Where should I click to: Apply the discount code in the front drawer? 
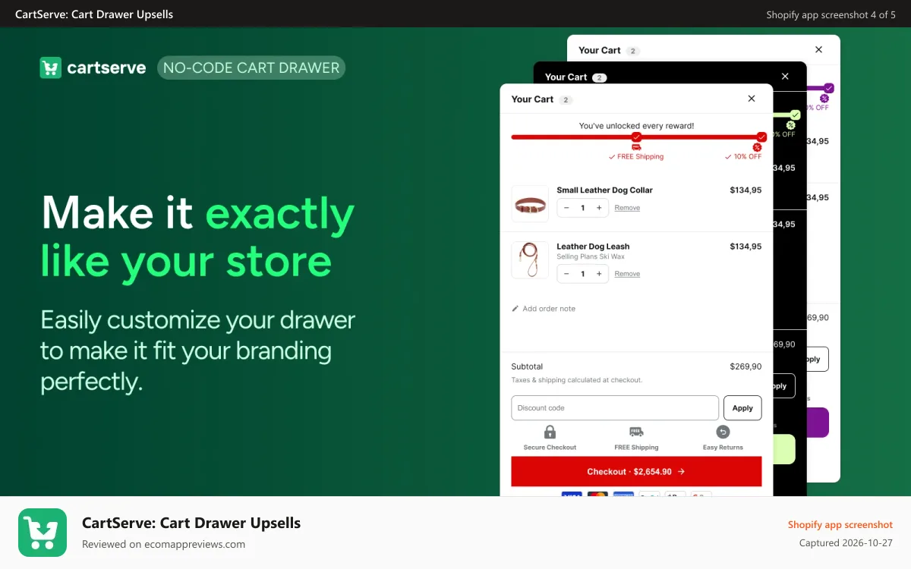(x=742, y=408)
